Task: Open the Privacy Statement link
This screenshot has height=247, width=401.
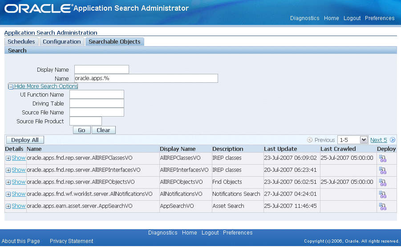Action: tap(71, 241)
